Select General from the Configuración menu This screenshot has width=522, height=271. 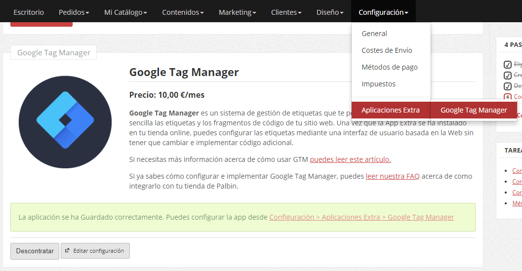[374, 34]
